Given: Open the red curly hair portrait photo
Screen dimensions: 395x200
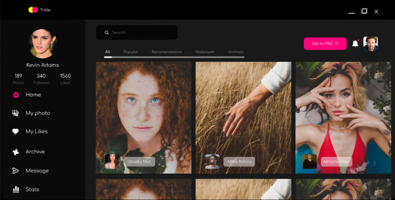Looking at the screenshot, I should 144,118.
